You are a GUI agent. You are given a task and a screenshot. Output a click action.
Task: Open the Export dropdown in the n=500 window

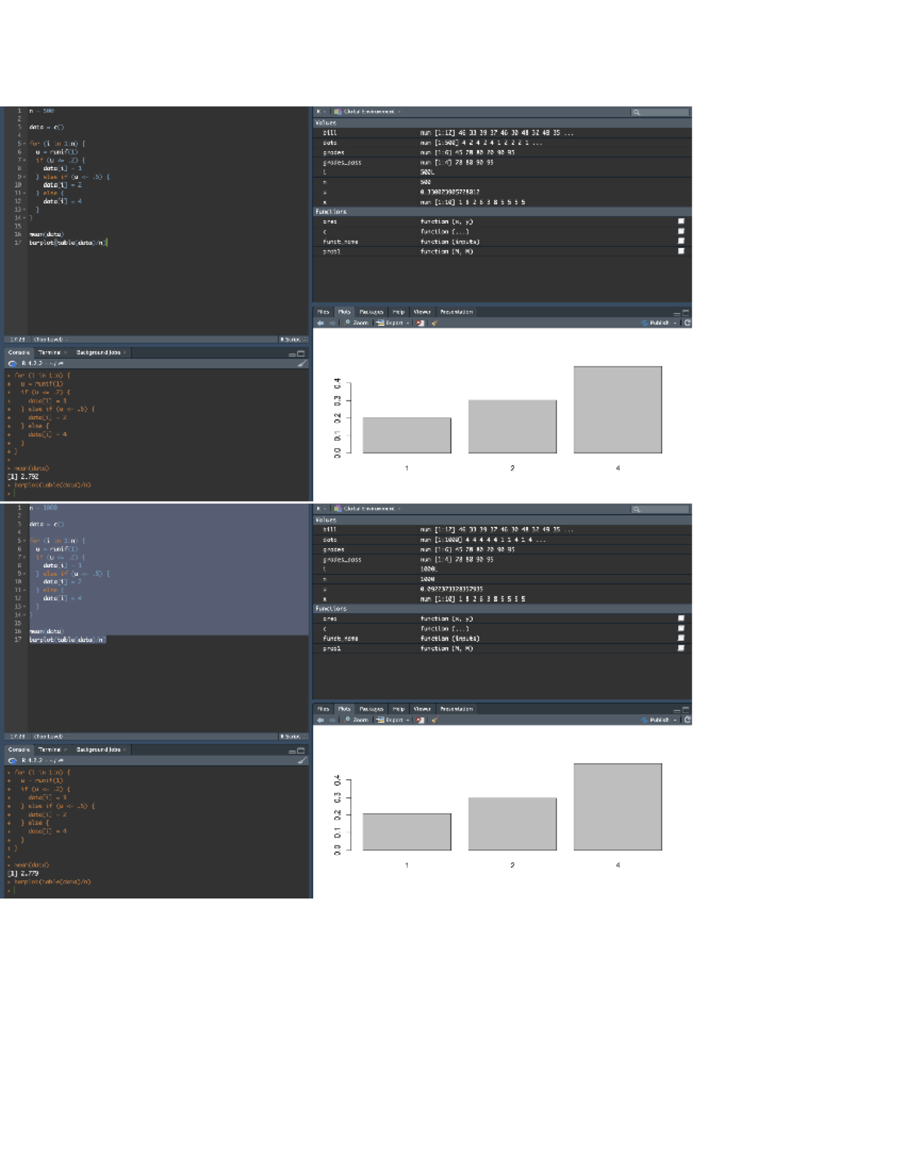[393, 323]
